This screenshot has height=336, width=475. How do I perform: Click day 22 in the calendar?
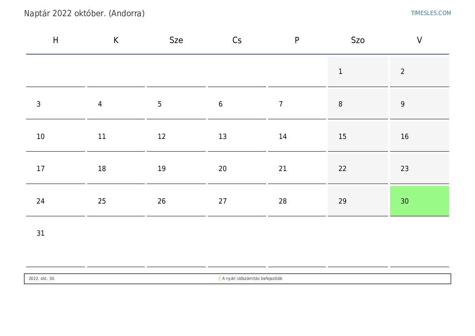[x=358, y=169]
